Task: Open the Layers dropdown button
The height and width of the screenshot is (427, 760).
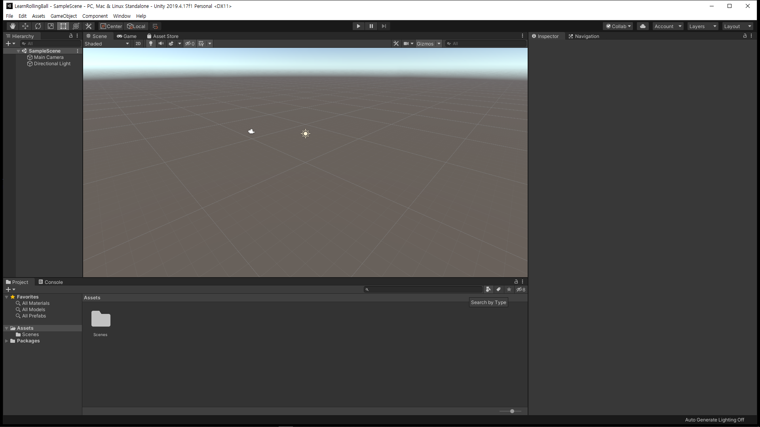Action: coord(703,26)
